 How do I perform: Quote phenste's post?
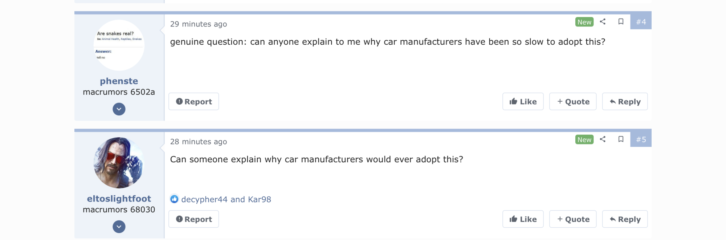coord(573,102)
